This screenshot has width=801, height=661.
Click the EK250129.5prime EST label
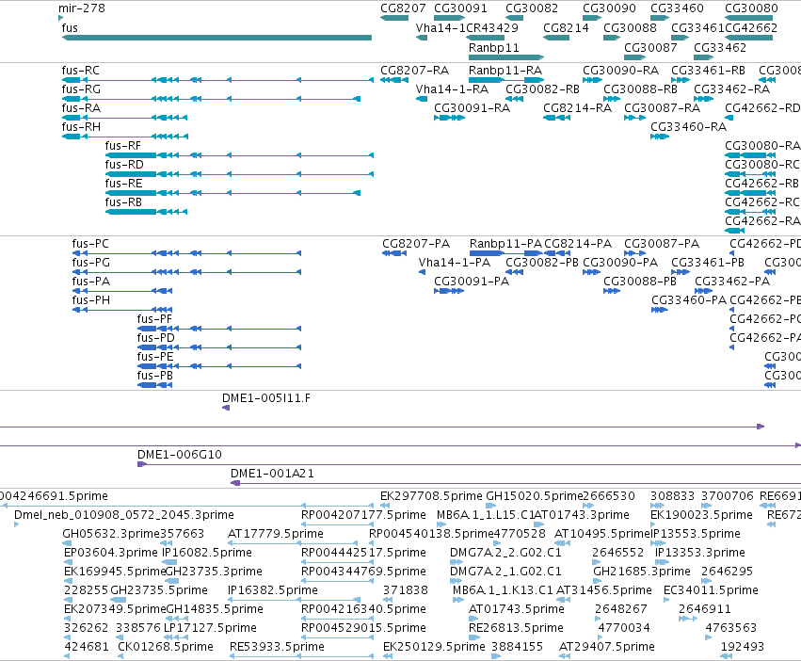click(434, 647)
